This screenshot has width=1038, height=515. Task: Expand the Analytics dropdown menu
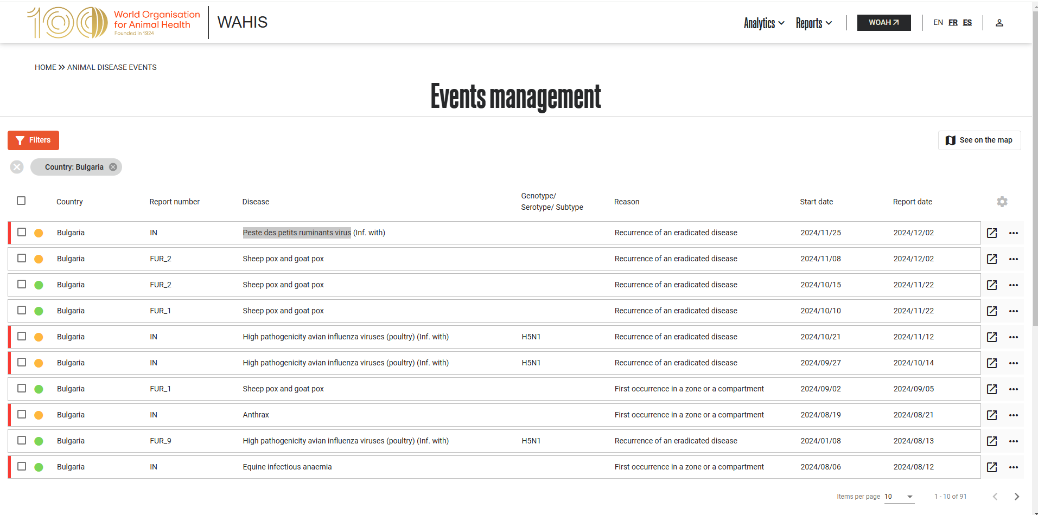pos(763,23)
